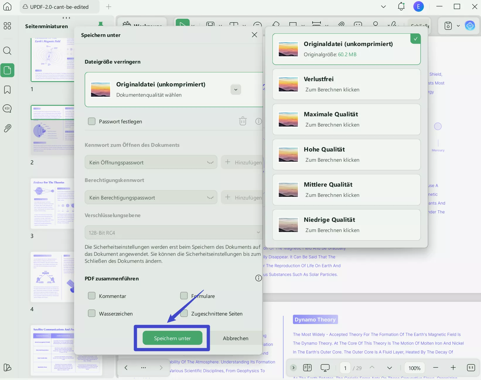Click the delete password trash icon
This screenshot has height=380, width=481.
point(243,121)
